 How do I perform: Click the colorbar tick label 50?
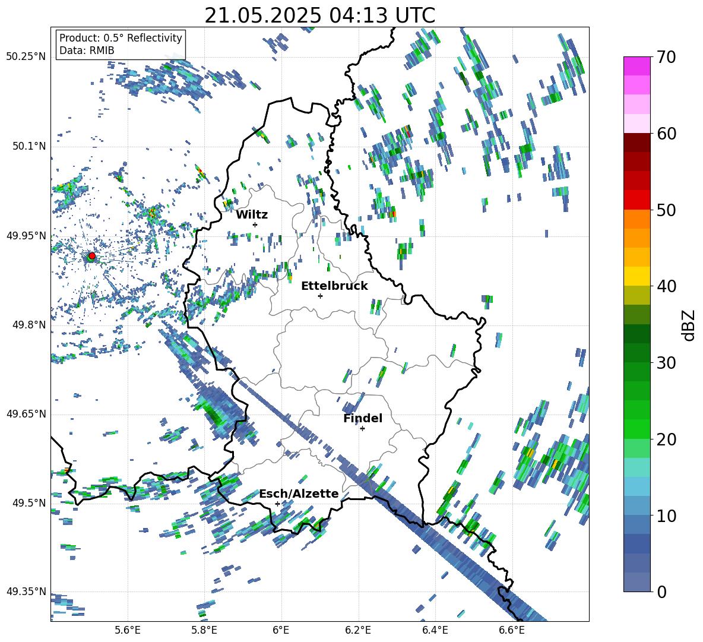click(x=666, y=210)
